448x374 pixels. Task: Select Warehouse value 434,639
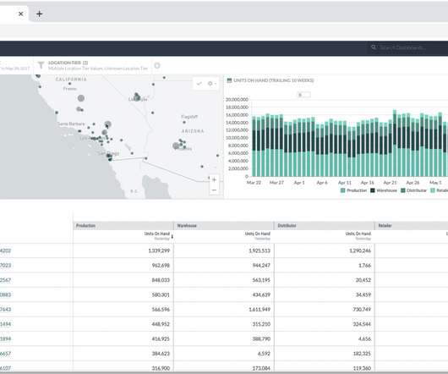coord(261,294)
